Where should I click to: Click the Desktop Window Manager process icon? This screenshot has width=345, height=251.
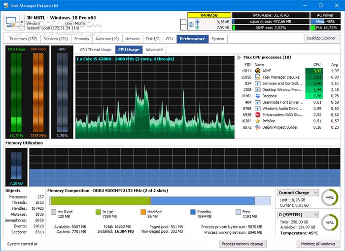point(257,90)
